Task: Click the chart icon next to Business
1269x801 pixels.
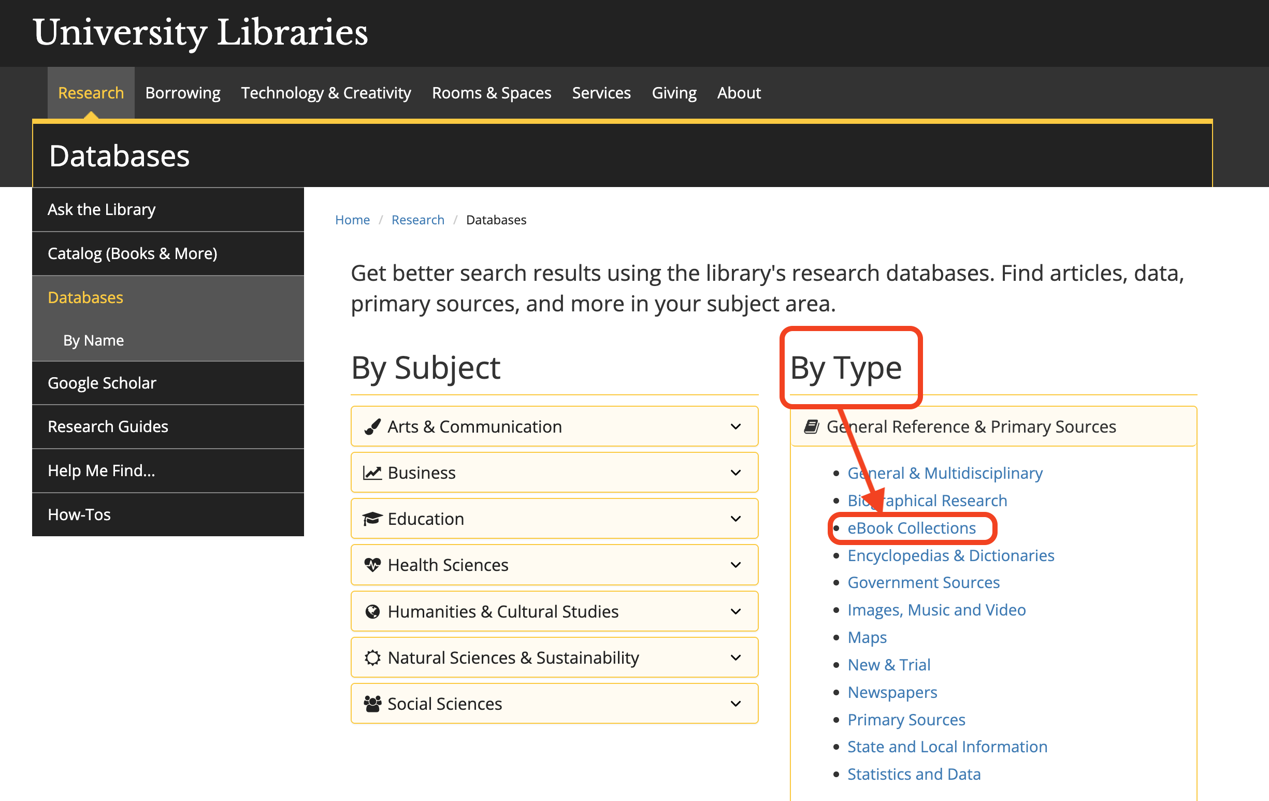Action: coord(372,473)
